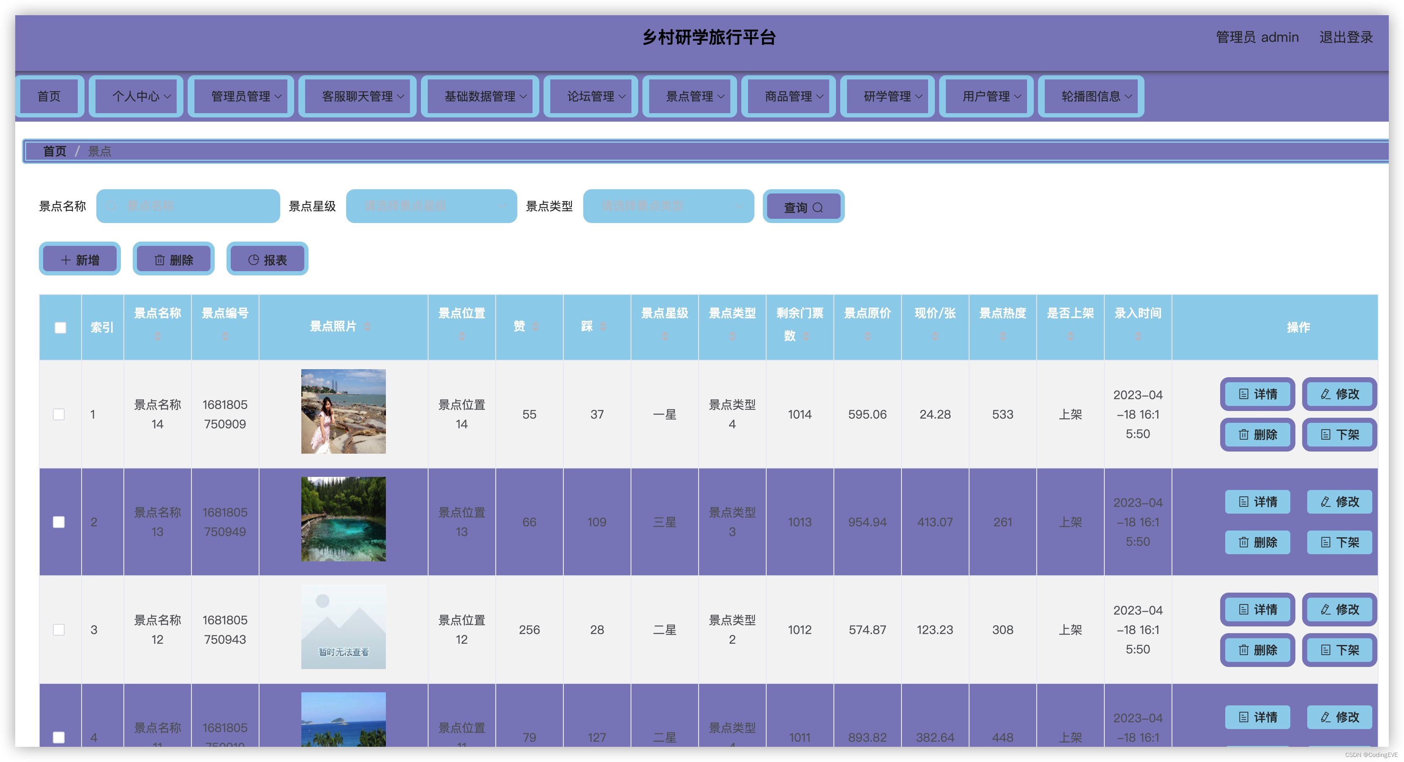Click 删除 for 景点名称14 row
Viewport: 1404px width, 762px height.
[x=1257, y=435]
